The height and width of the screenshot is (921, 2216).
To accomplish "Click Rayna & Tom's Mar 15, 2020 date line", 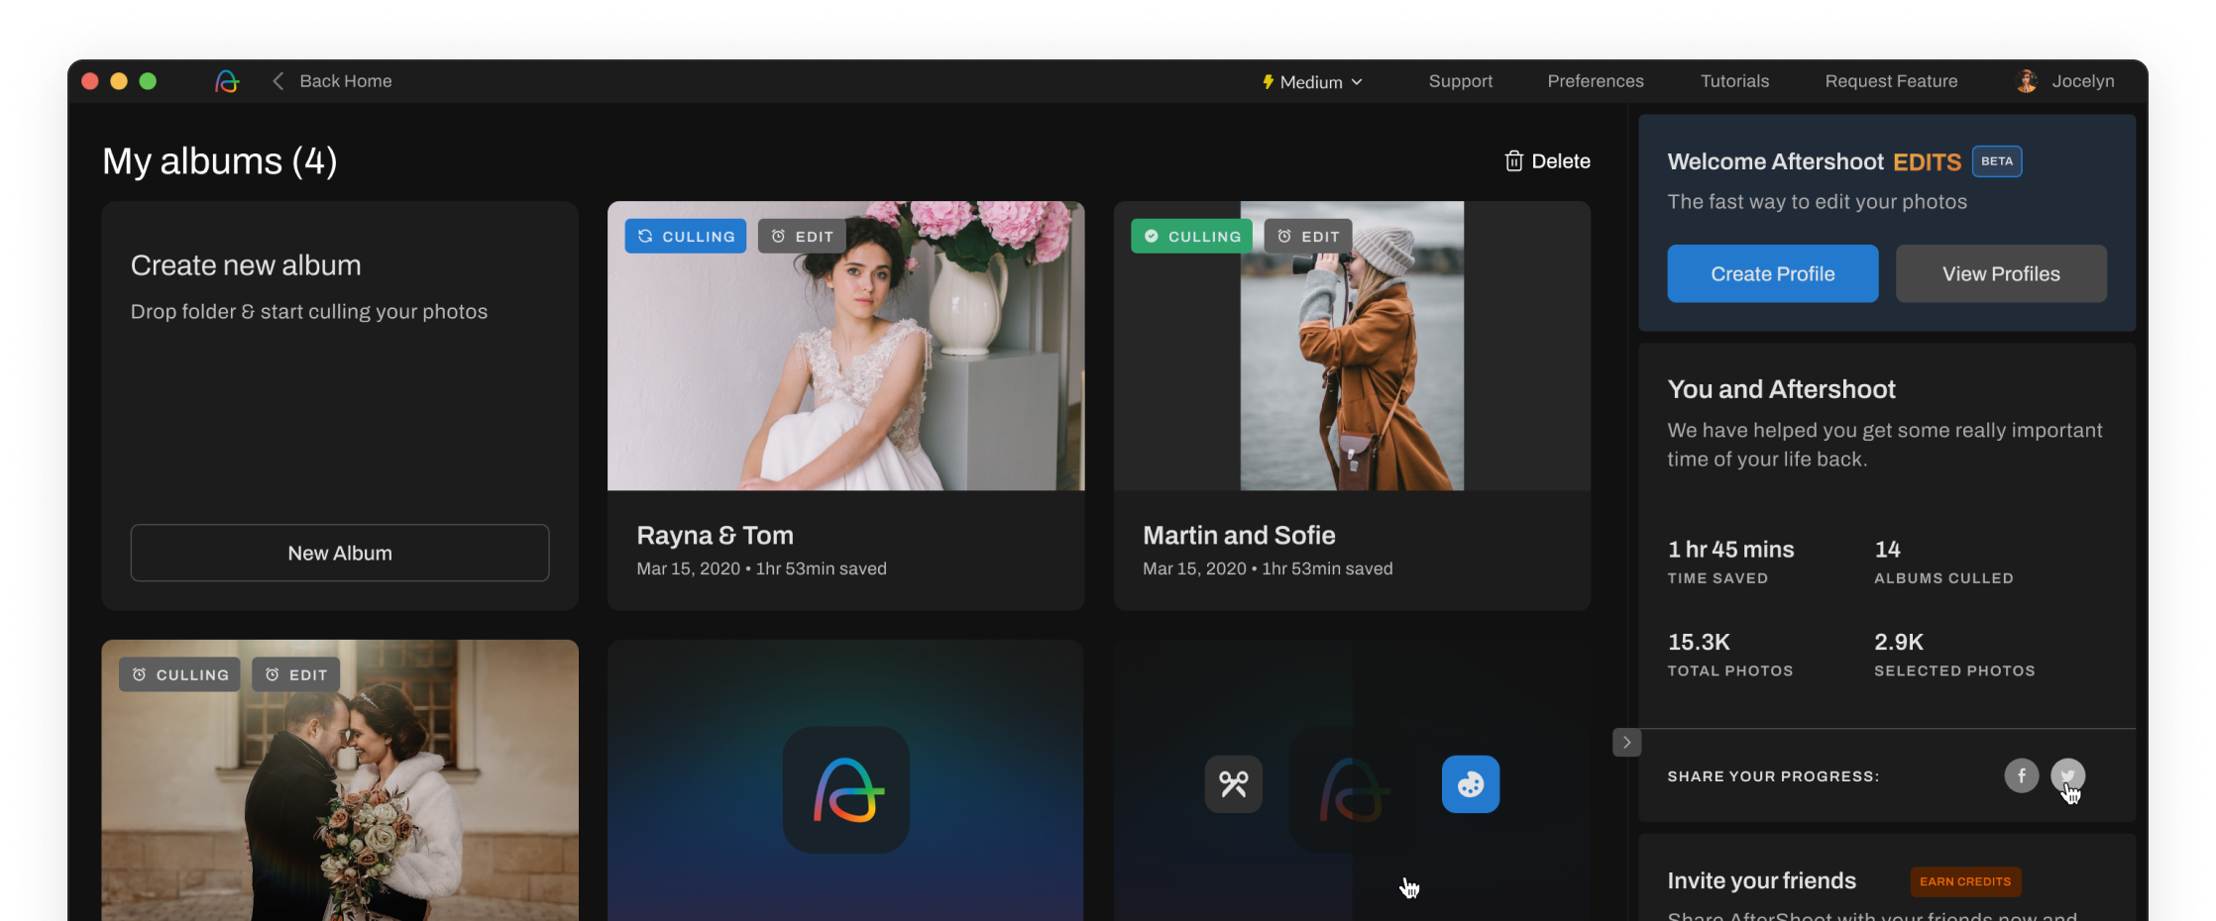I will tap(761, 568).
